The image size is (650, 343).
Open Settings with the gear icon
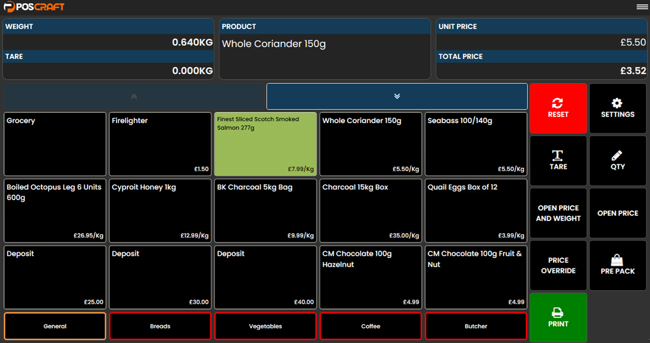point(617,108)
